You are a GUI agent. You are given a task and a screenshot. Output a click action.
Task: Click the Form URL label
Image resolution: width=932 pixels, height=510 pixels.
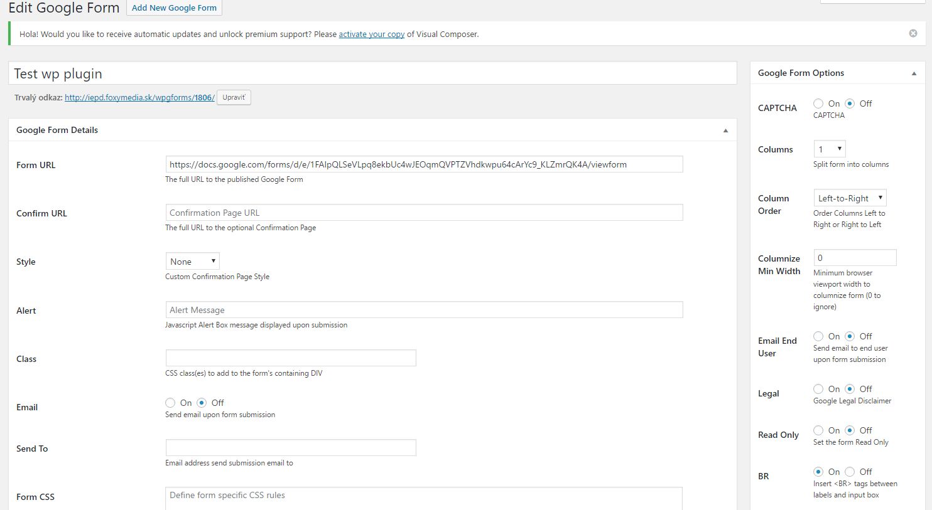36,165
